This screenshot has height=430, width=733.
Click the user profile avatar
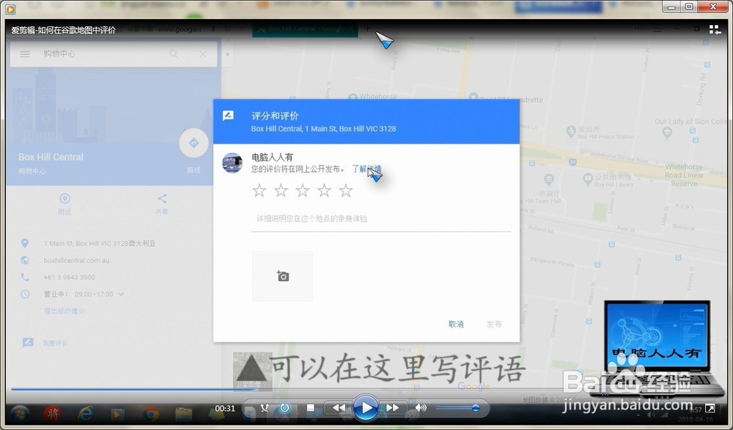pyautogui.click(x=232, y=163)
